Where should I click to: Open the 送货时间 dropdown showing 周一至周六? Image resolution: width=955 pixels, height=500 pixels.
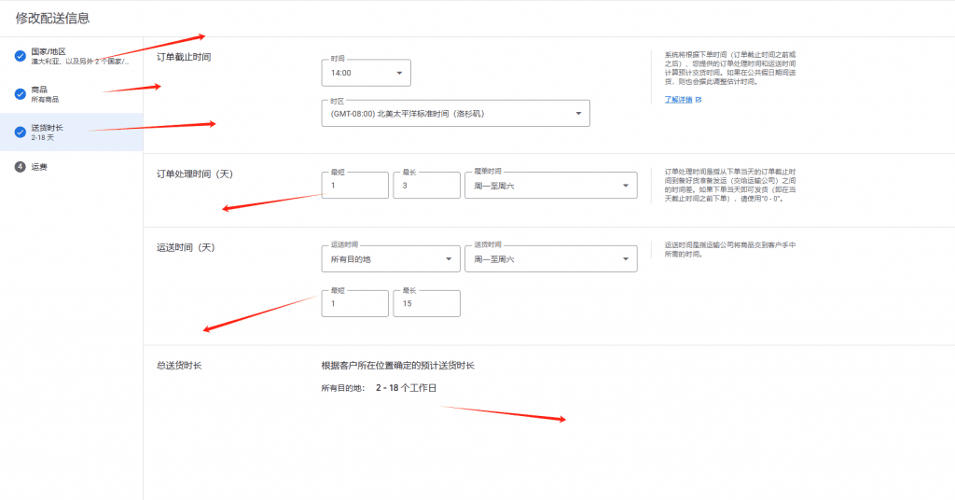[x=551, y=258]
